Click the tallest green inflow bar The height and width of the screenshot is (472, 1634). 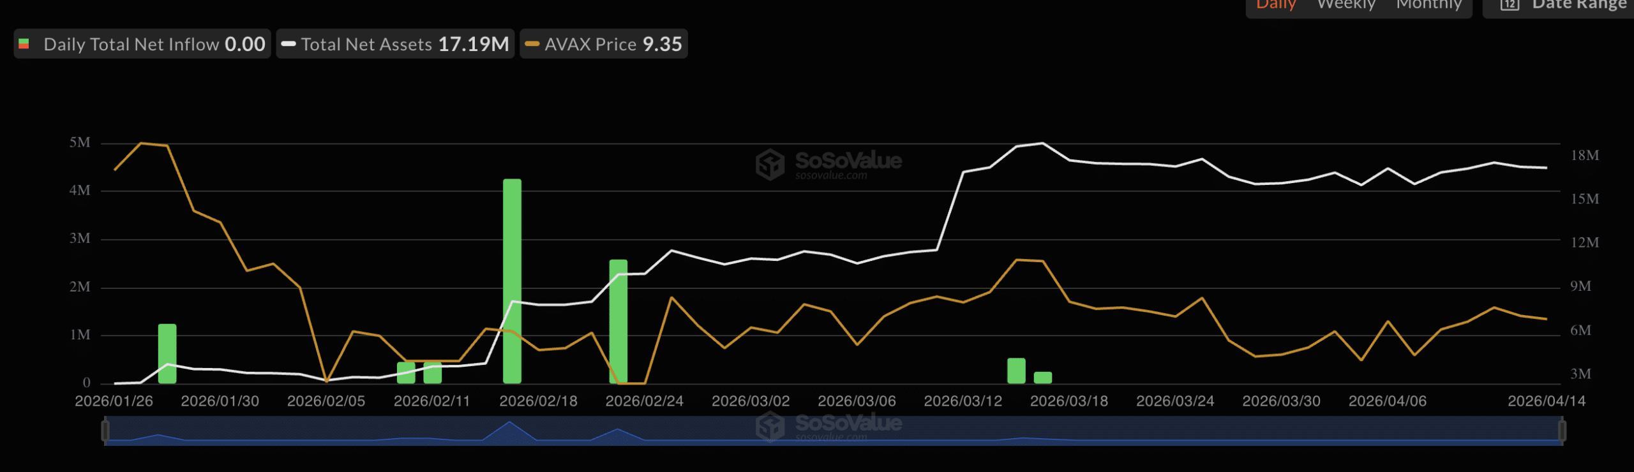tap(512, 281)
